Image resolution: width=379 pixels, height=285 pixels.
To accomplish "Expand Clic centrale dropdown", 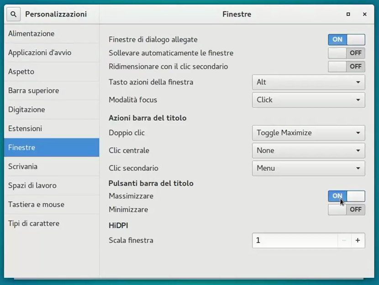I will 308,150.
